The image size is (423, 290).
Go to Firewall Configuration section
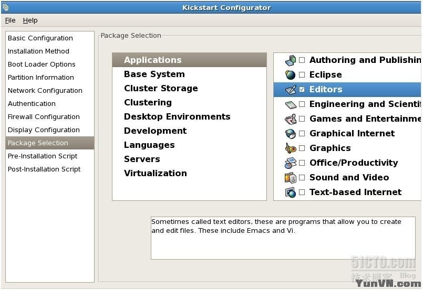[x=44, y=117]
